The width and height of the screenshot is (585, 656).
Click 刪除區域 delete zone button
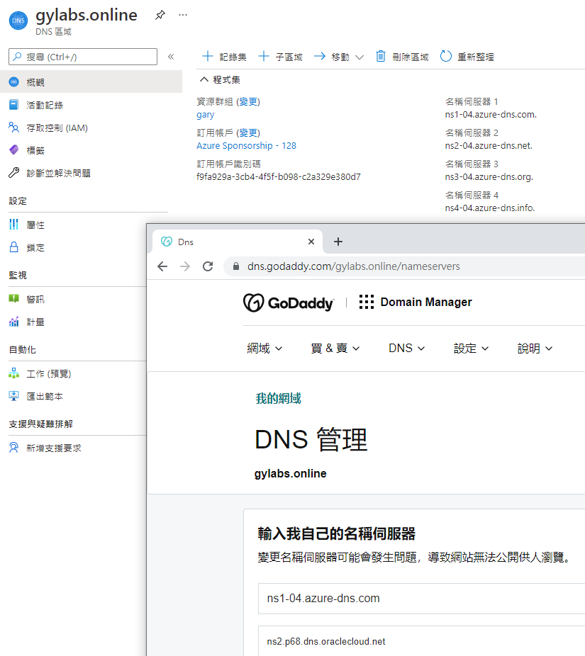[x=402, y=57]
